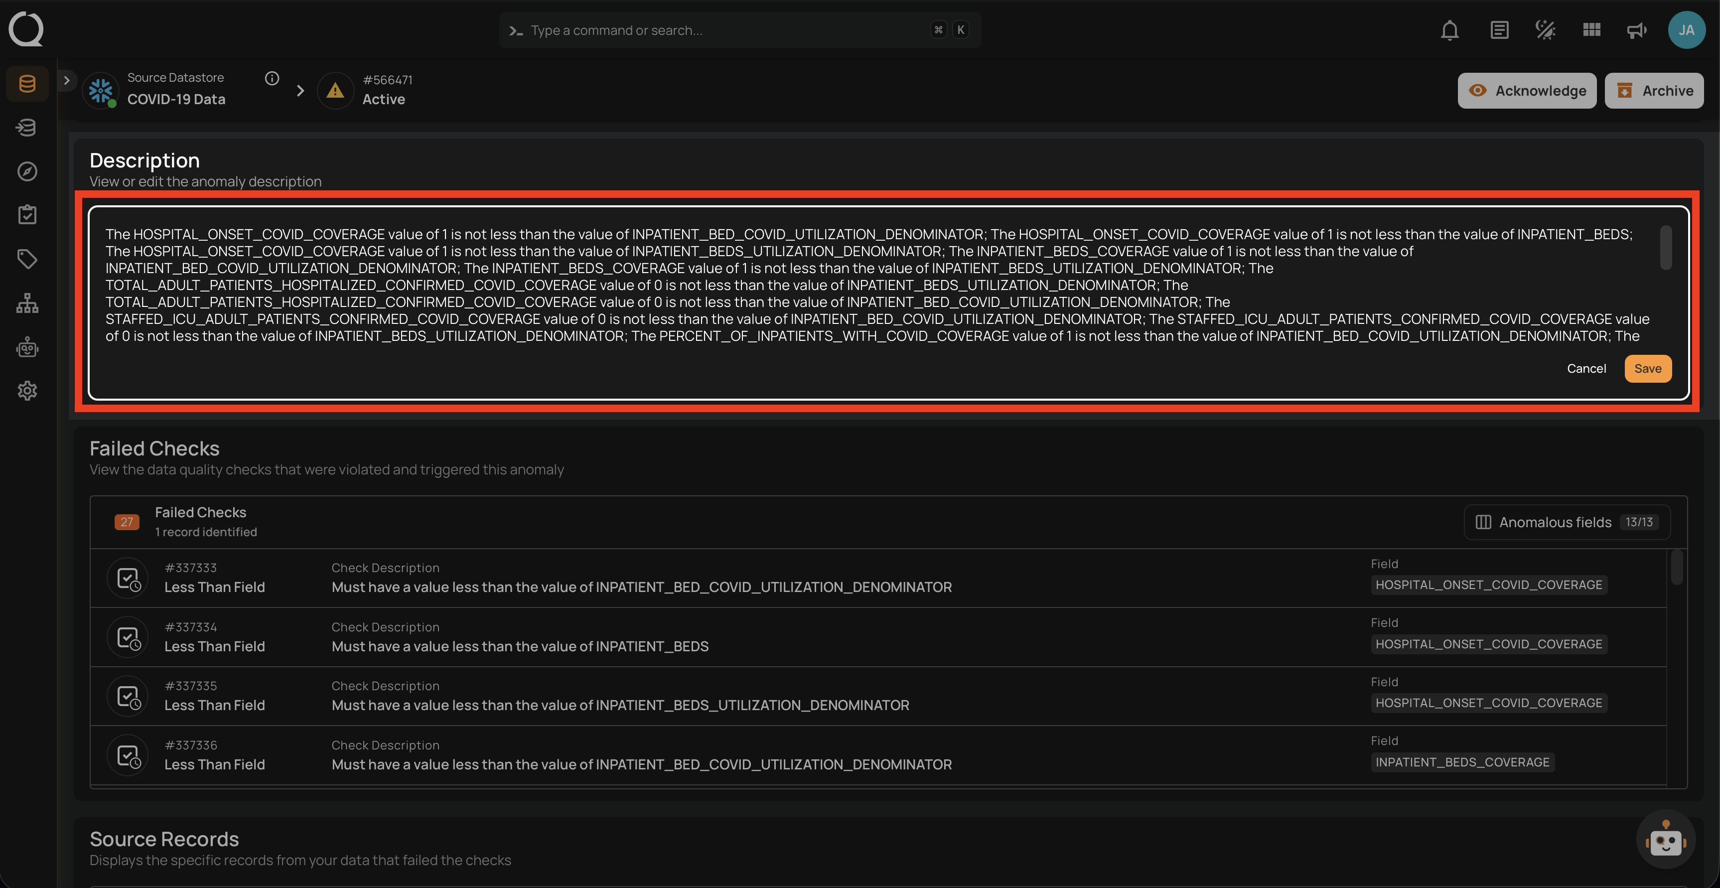Click the command search input field
1720x888 pixels.
[x=740, y=30]
